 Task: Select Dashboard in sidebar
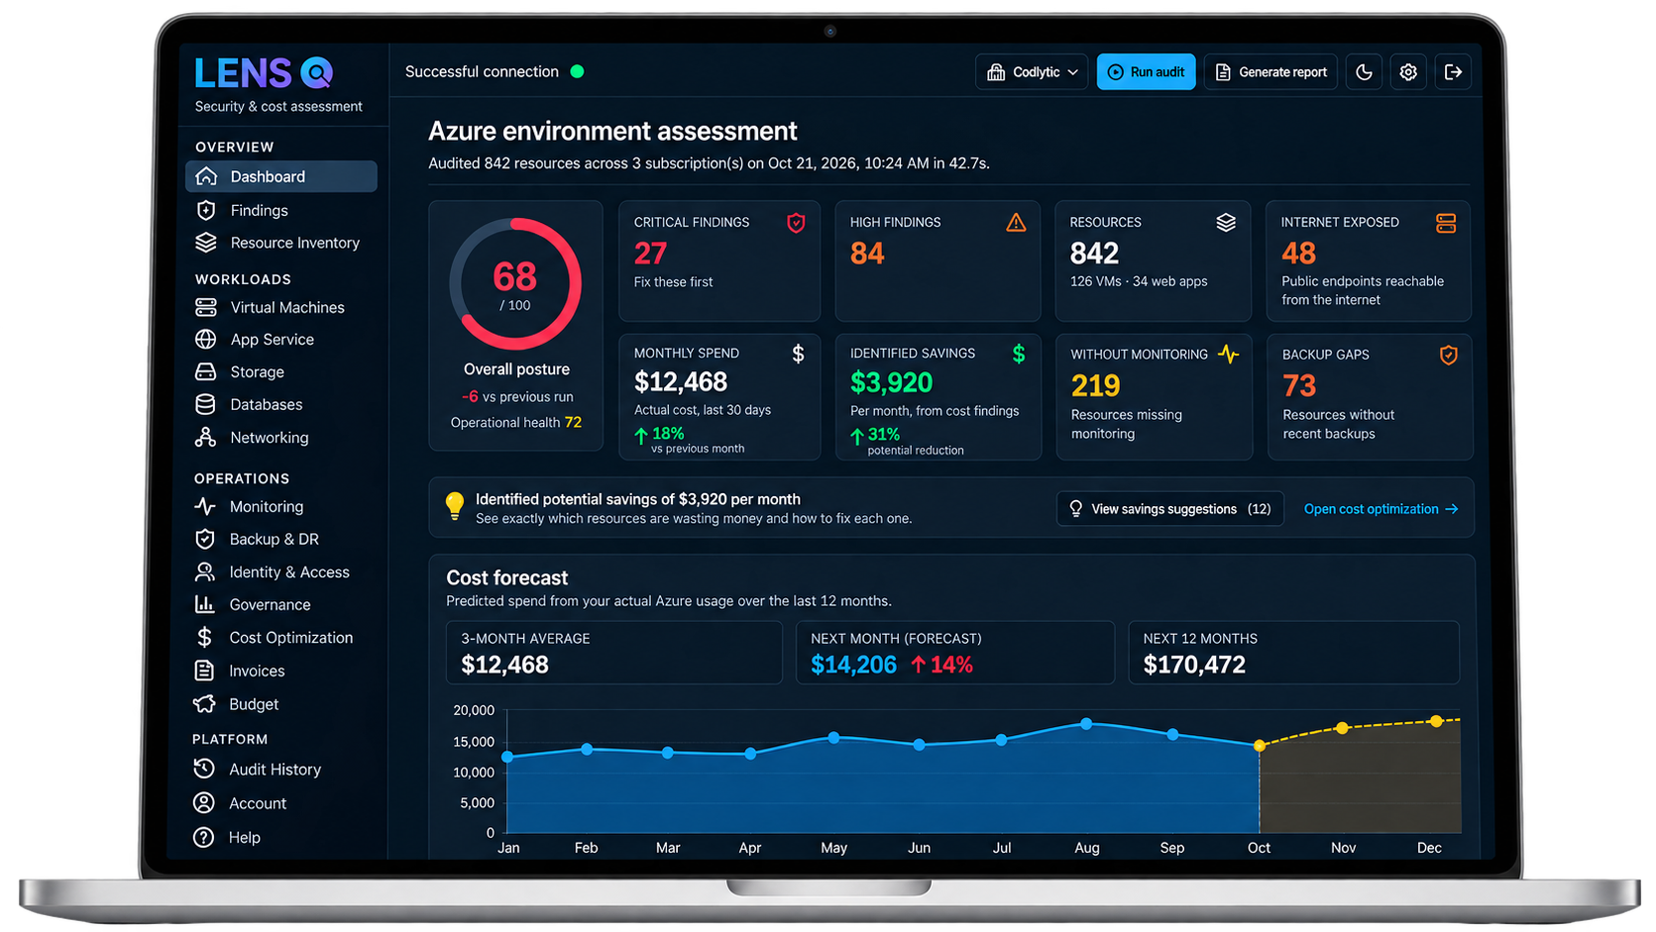point(281,176)
